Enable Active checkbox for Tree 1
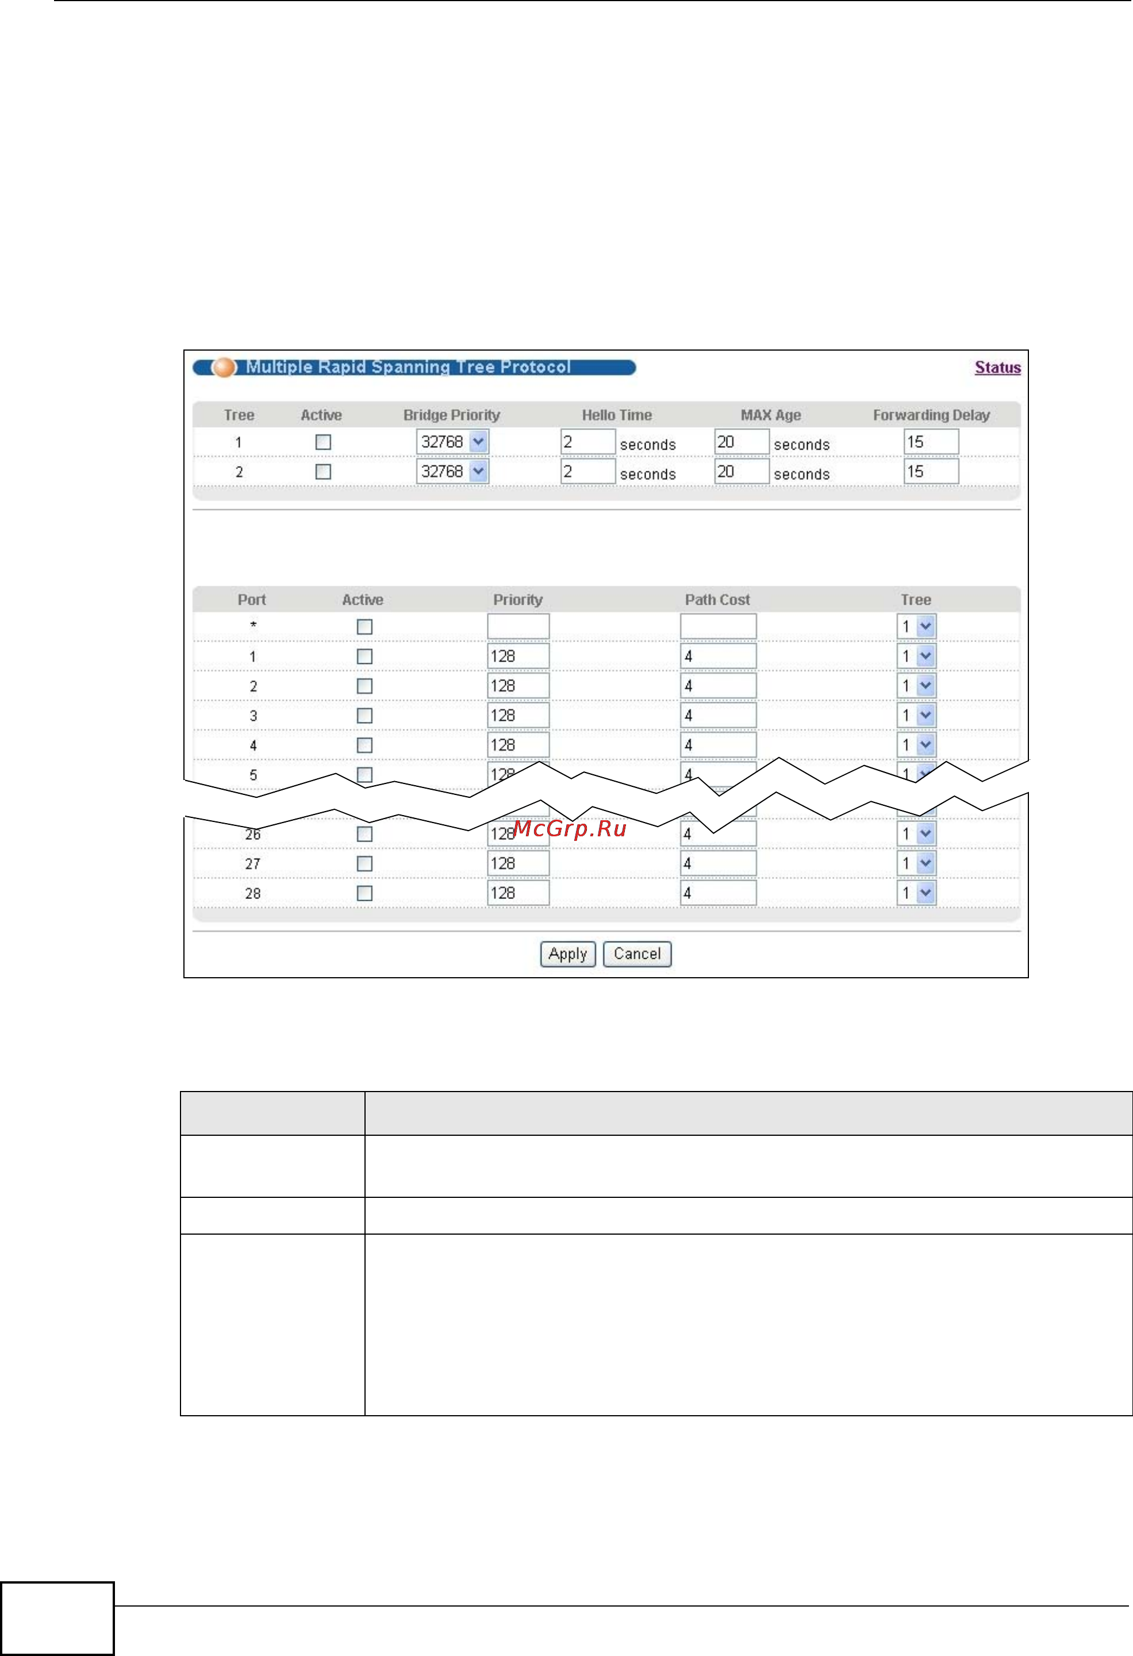This screenshot has width=1133, height=1656. pos(324,442)
